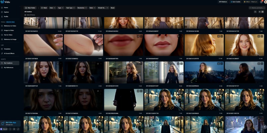
Task: Tick select box on video 3013043141287878
Action: click(x=219, y=36)
